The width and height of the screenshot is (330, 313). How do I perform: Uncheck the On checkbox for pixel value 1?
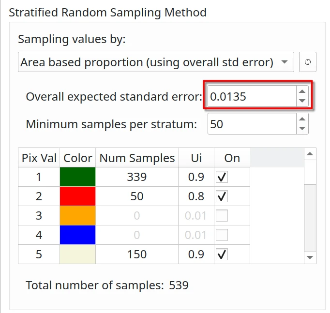222,177
